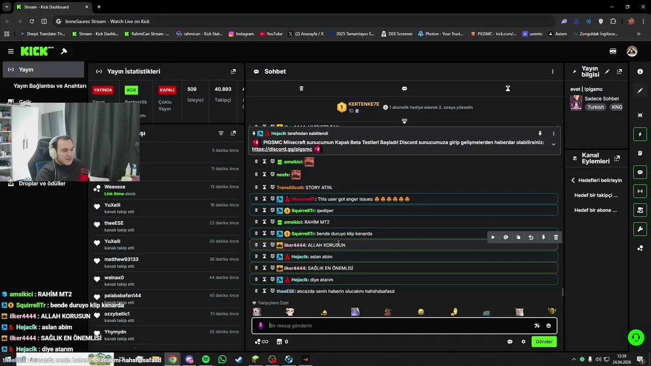Toggle the dots icon at the right sidebar bottom
Viewport: 651px width, 366px height.
(x=640, y=248)
